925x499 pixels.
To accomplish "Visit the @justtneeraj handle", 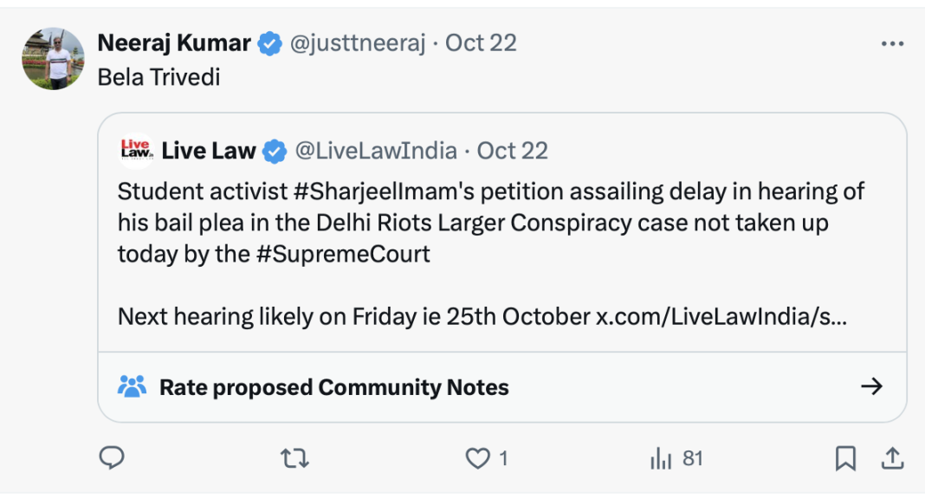I will point(358,43).
